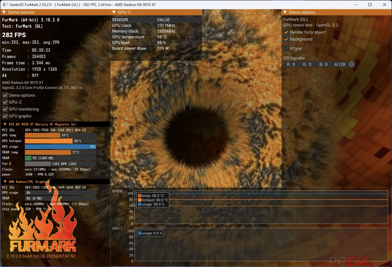The height and width of the screenshot is (267, 392).
Task: Collapse XFX RX 9070 XT Mercury section
Action: coord(5,124)
